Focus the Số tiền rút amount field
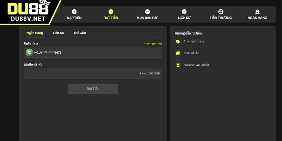Viewport: 282px width, 141px height. point(81,74)
